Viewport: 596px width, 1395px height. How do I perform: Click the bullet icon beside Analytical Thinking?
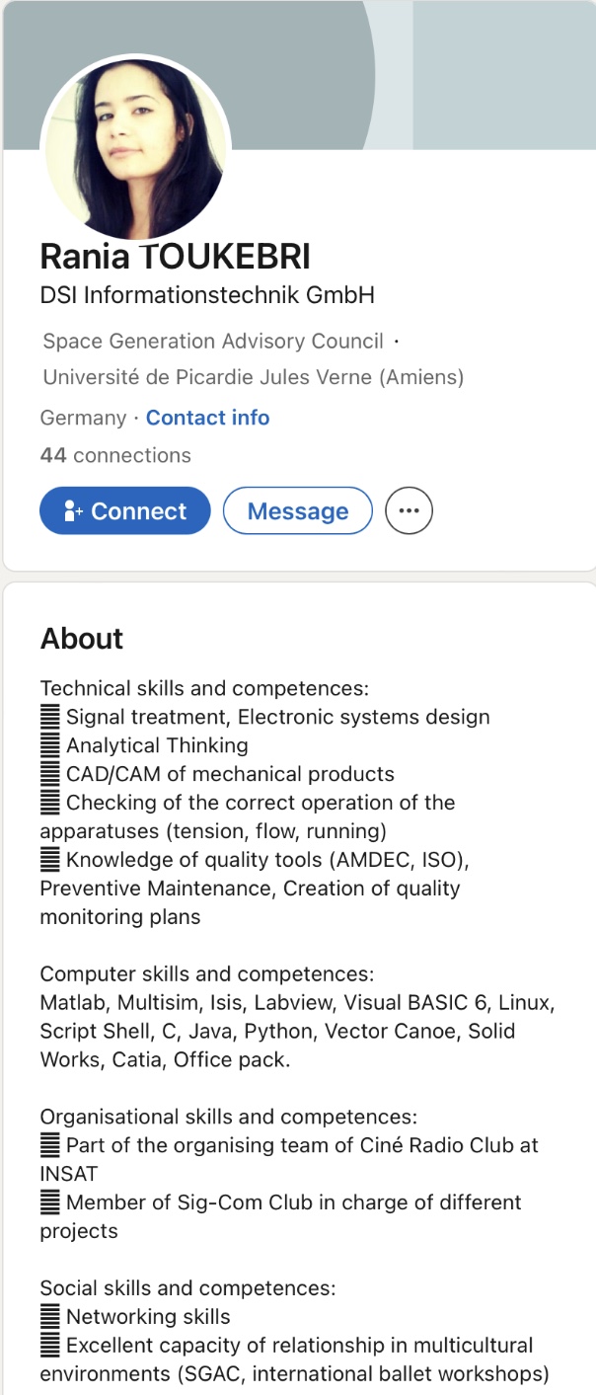click(x=50, y=745)
